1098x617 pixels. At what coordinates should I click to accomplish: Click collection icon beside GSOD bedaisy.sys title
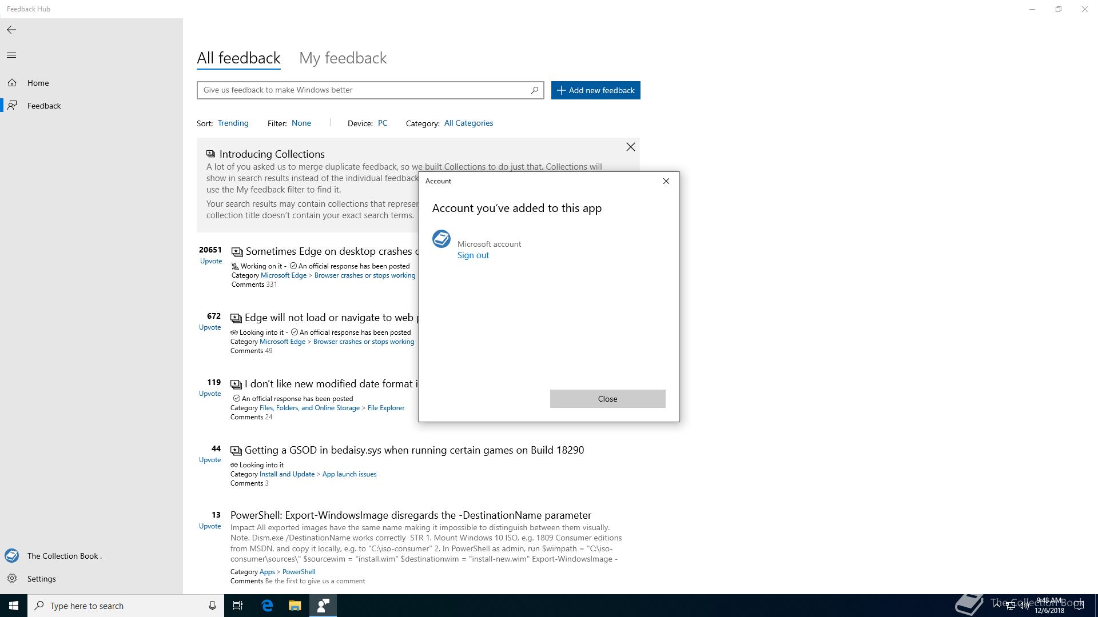pos(236,451)
